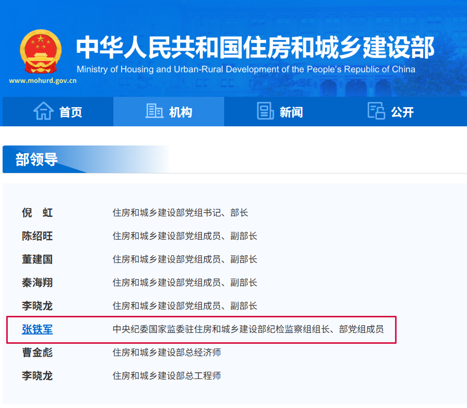This screenshot has width=467, height=408.
Task: Open 陈绍旺's profile link
Action: [37, 236]
